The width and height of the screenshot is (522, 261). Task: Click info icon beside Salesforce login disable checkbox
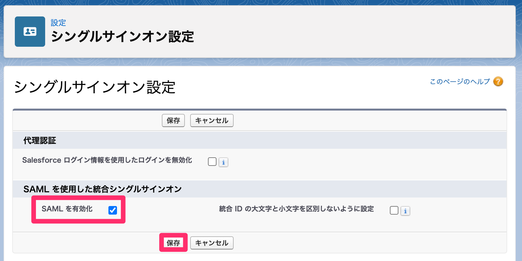223,162
